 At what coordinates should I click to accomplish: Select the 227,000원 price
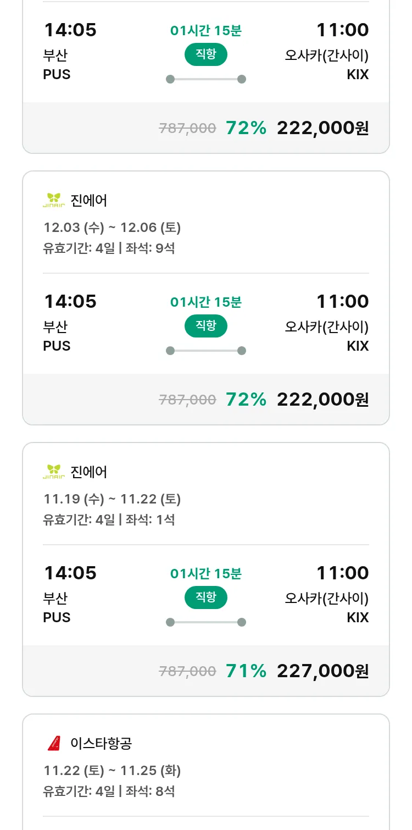click(x=322, y=671)
